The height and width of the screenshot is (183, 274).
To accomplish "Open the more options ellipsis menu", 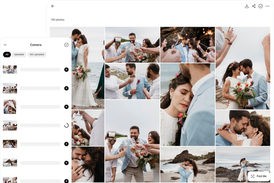I will pos(267,6).
